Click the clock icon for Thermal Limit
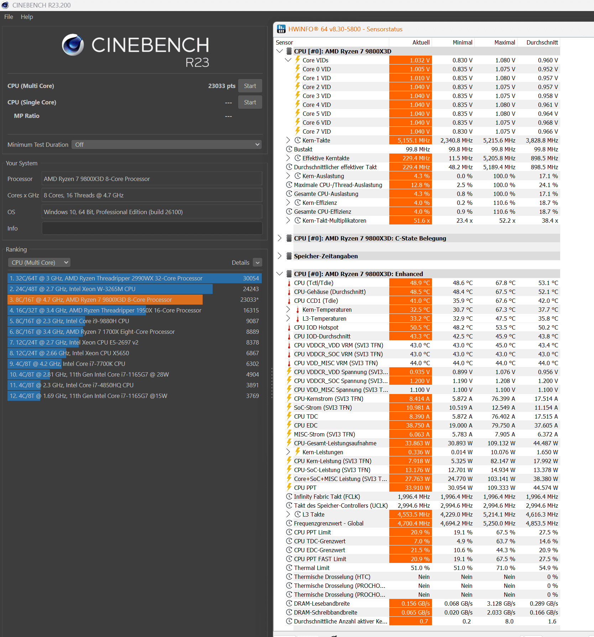The height and width of the screenshot is (637, 594). click(289, 568)
